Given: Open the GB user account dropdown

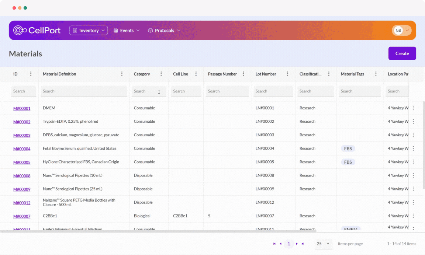Looking at the screenshot, I should click(x=402, y=31).
